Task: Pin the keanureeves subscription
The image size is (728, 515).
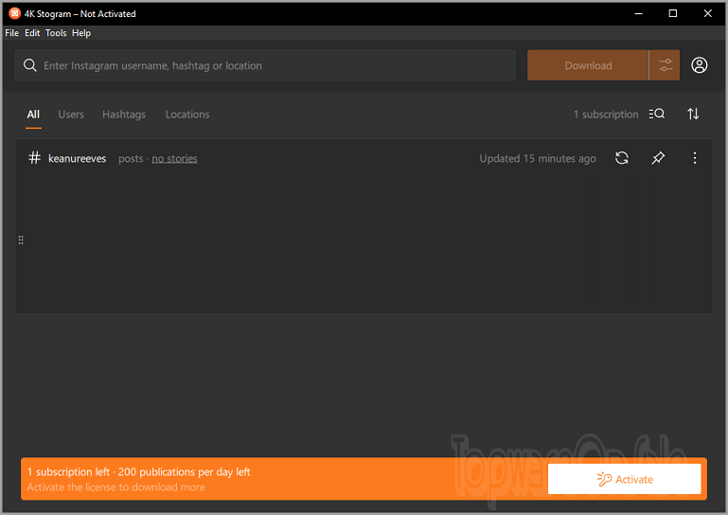Action: pyautogui.click(x=657, y=158)
